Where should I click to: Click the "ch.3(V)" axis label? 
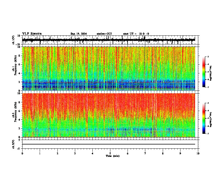[14, 144]
